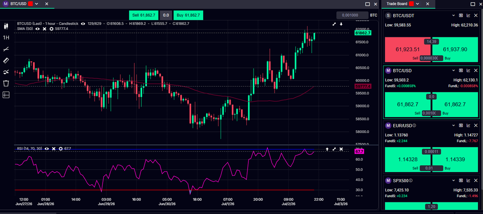Click Buy 61,862.7 above the chart
This screenshot has height=214, width=483.
click(x=188, y=15)
